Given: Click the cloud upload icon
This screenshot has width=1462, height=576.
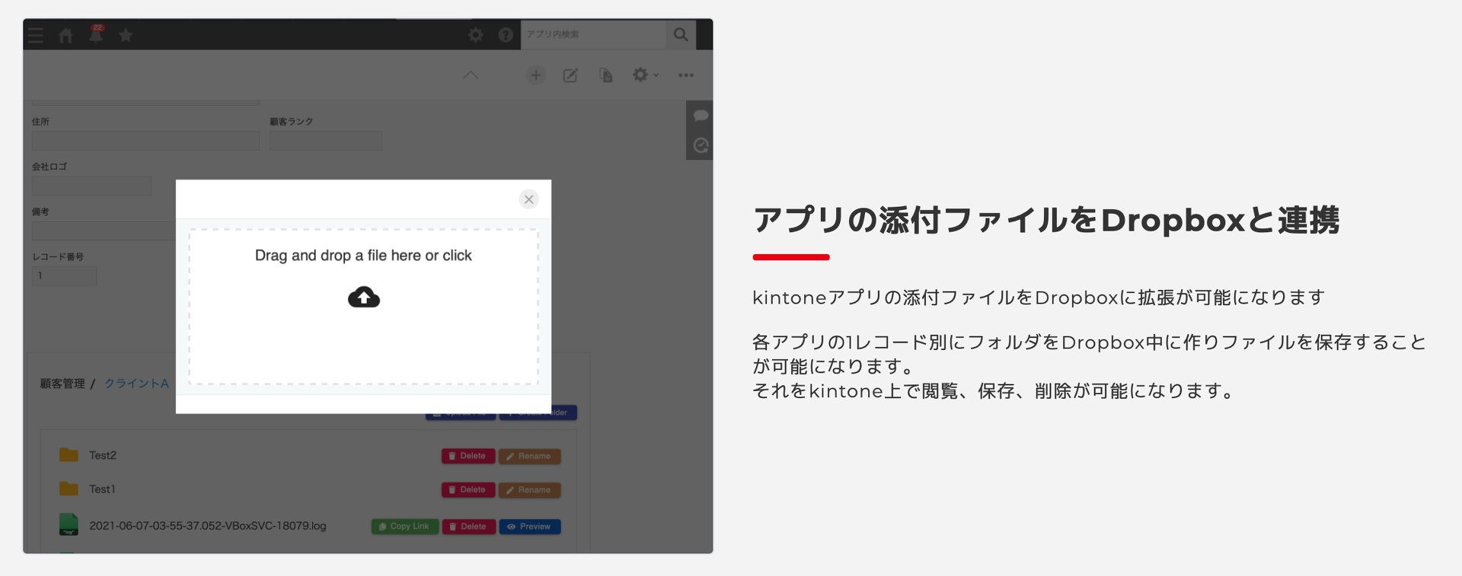Looking at the screenshot, I should point(364,297).
